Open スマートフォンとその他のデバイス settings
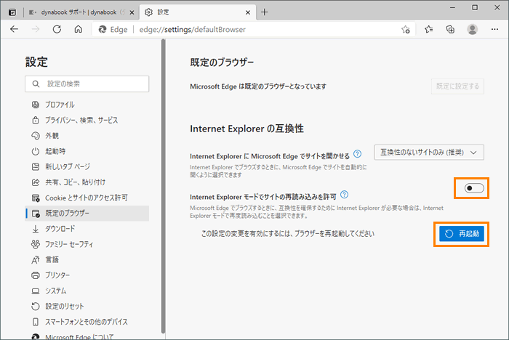509x340 pixels. 87,322
